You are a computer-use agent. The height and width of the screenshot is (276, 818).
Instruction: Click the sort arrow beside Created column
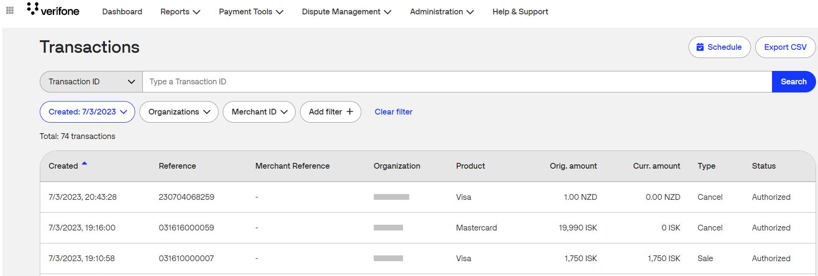coord(84,164)
